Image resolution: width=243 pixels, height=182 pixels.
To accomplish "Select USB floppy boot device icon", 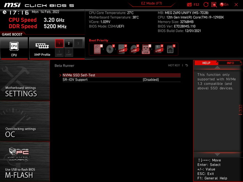I will 158,49.
